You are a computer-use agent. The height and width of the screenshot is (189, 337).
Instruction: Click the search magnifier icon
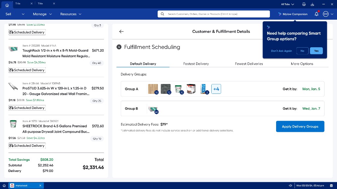[x=162, y=14]
